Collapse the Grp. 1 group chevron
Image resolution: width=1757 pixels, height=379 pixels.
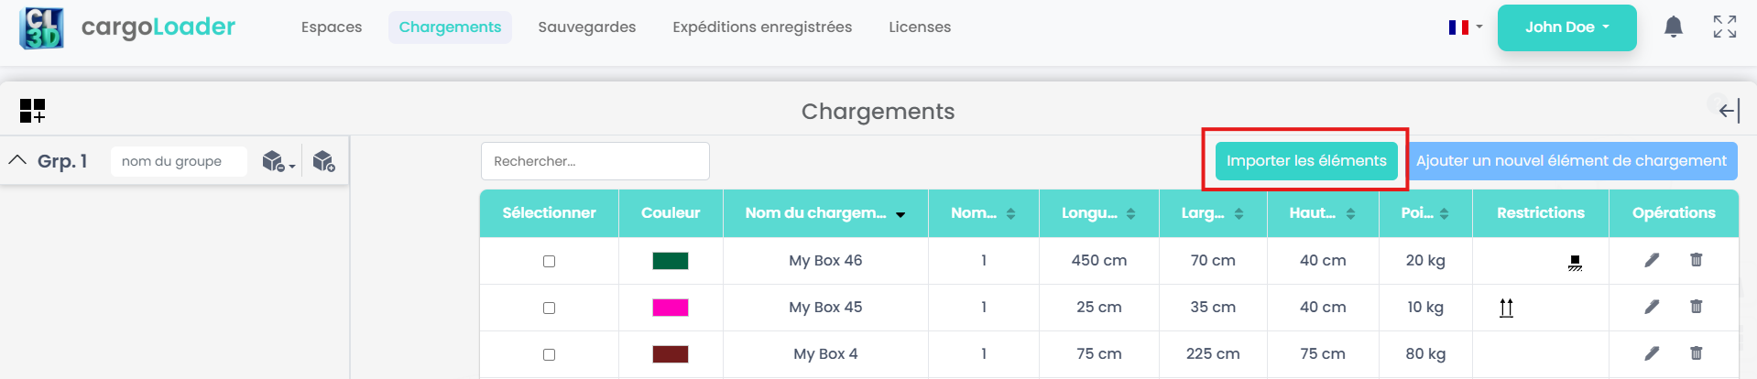[x=17, y=160]
